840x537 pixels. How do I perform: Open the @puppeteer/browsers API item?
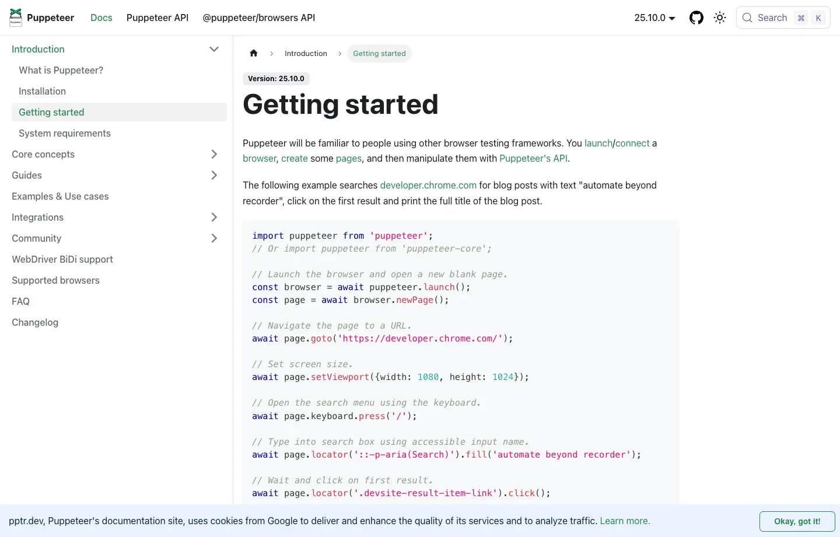259,18
